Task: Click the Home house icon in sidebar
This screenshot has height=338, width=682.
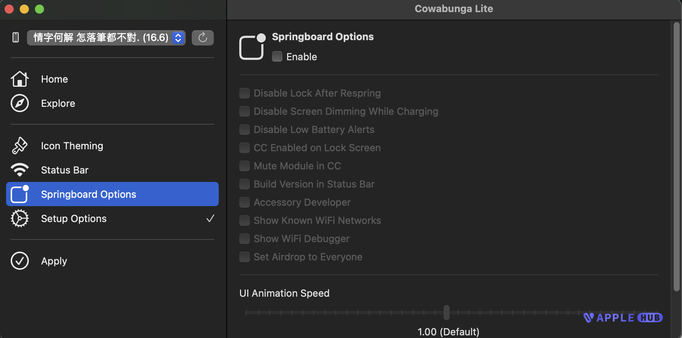Action: coord(20,79)
